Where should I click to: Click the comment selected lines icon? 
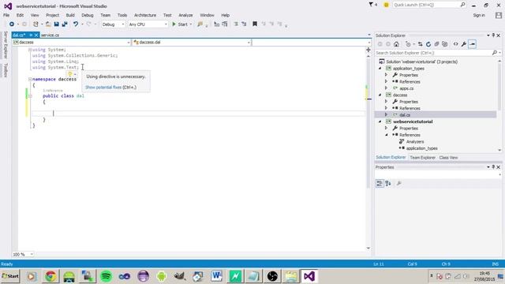pyautogui.click(x=236, y=24)
